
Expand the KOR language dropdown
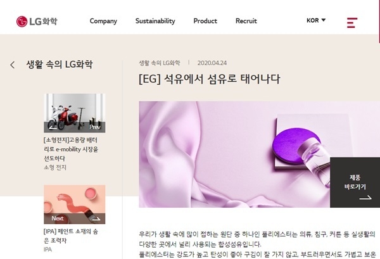tap(316, 20)
